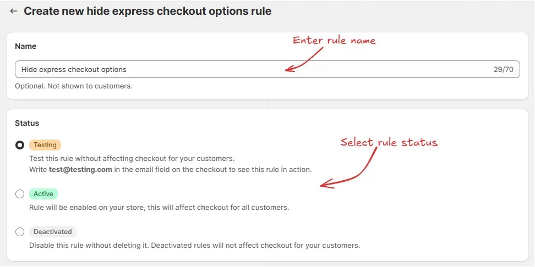Click the green Active badge

coord(43,194)
